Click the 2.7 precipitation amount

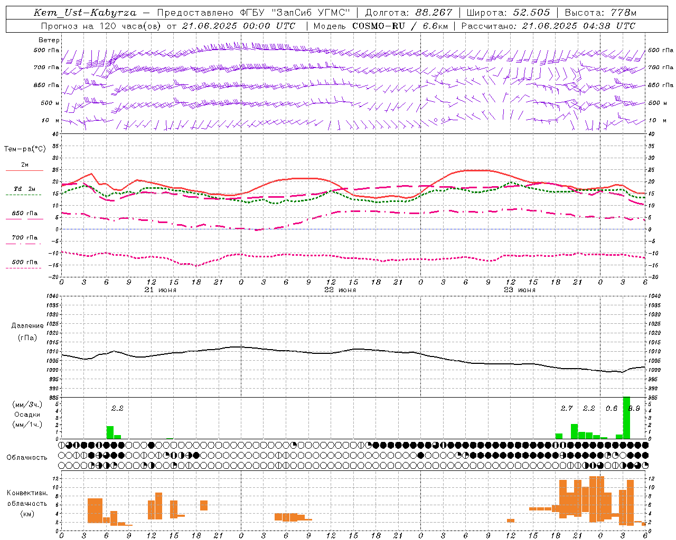click(x=567, y=409)
